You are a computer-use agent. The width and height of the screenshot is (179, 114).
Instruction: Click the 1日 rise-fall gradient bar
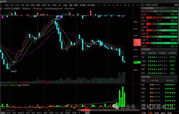tap(162, 17)
